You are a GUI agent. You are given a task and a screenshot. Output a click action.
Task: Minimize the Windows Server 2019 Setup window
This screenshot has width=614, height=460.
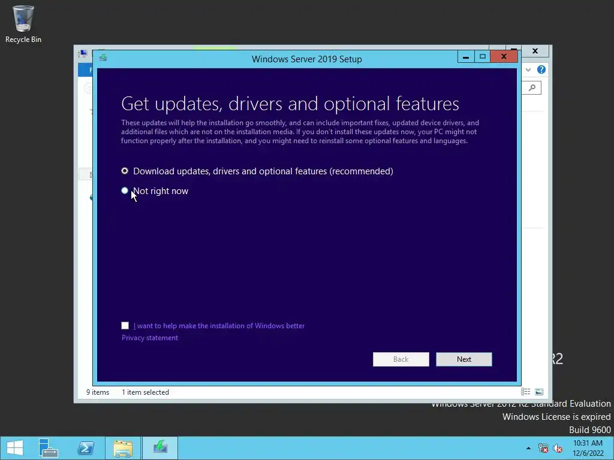466,57
